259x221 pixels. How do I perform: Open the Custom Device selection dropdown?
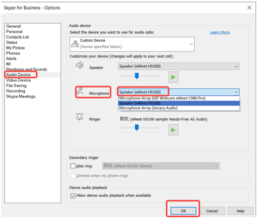pos(132,44)
